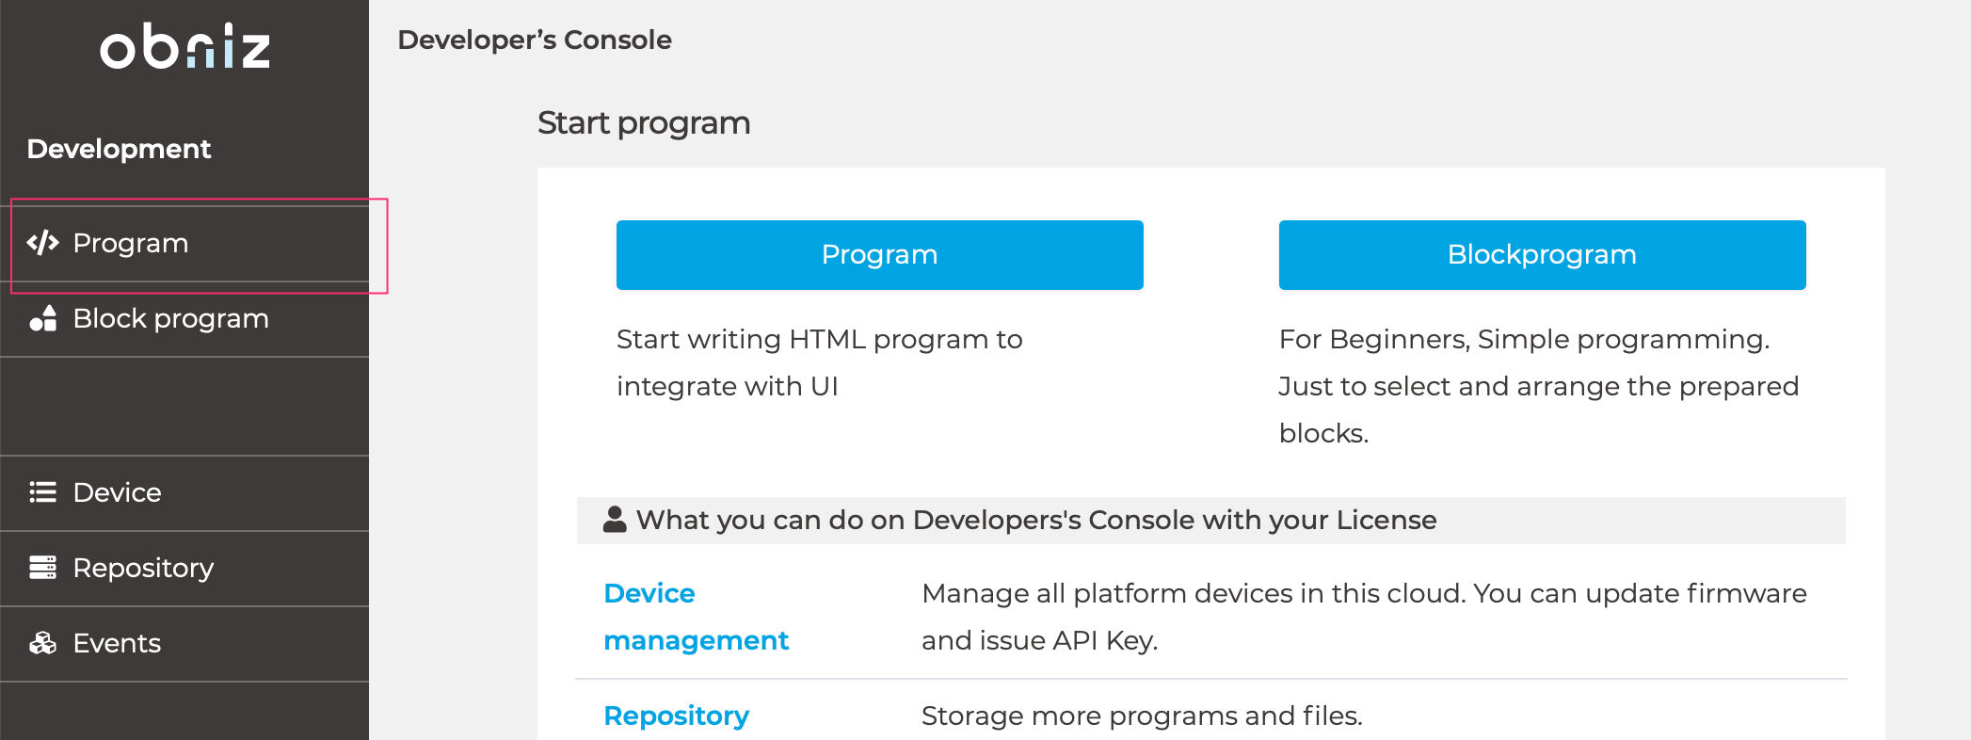This screenshot has width=1971, height=740.
Task: Click the Start program heading
Action: coord(644,122)
